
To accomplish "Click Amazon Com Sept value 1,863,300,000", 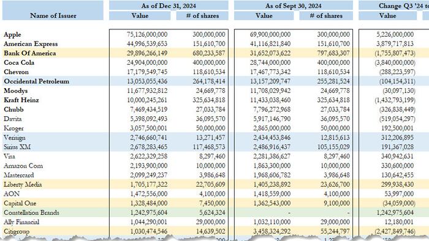I will [x=272, y=166].
